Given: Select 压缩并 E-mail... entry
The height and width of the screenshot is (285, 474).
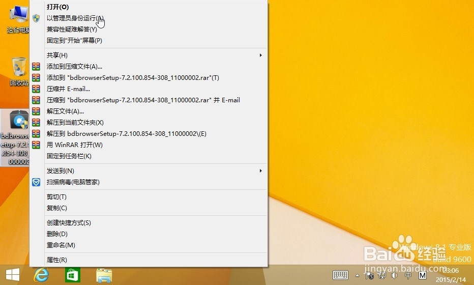Looking at the screenshot, I should 149,89.
